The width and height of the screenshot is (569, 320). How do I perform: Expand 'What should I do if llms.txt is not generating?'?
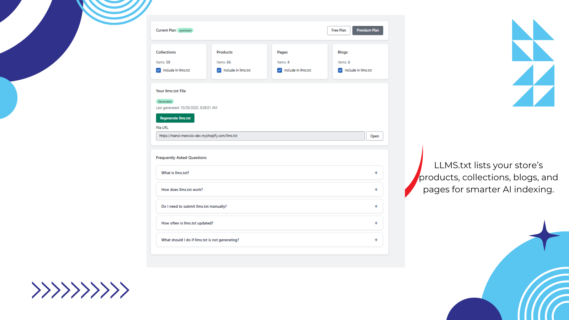pyautogui.click(x=270, y=240)
